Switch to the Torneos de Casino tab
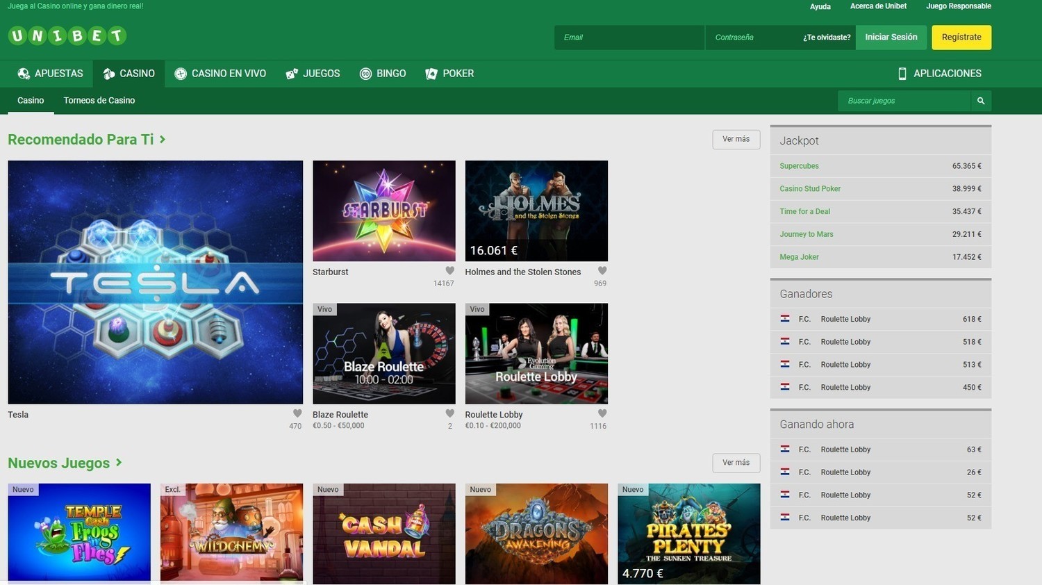Screen dimensions: 1042x585 (99, 100)
